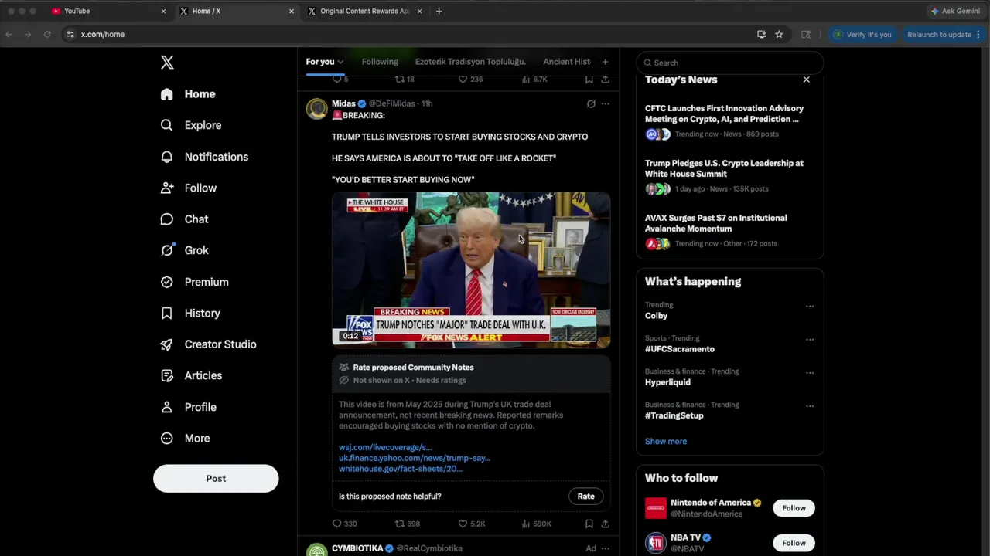Open Grok actions on the Midas post
Viewport: 990px width, 556px height.
(x=591, y=103)
